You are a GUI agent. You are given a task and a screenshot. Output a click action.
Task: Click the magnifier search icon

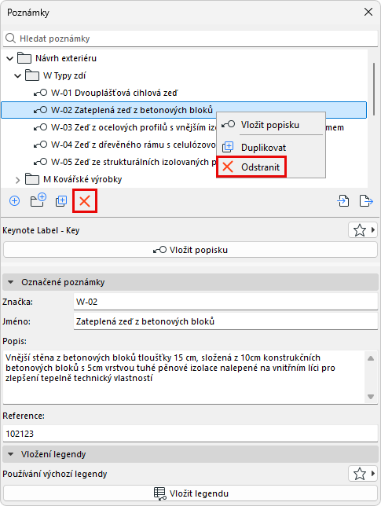(x=10, y=38)
